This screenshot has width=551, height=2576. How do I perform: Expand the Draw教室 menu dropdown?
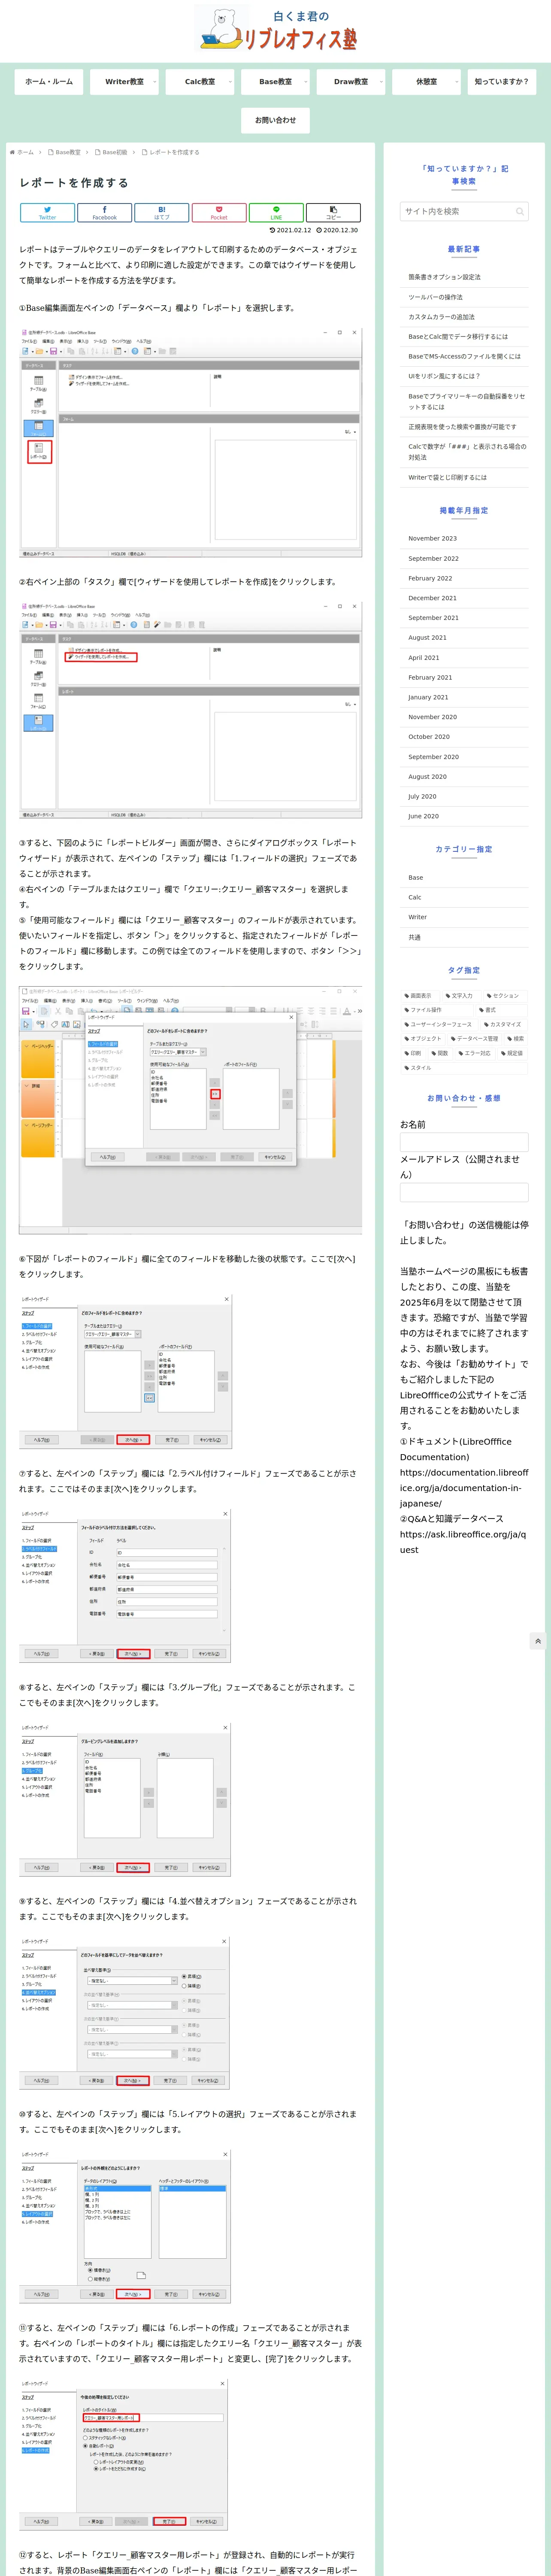click(351, 82)
